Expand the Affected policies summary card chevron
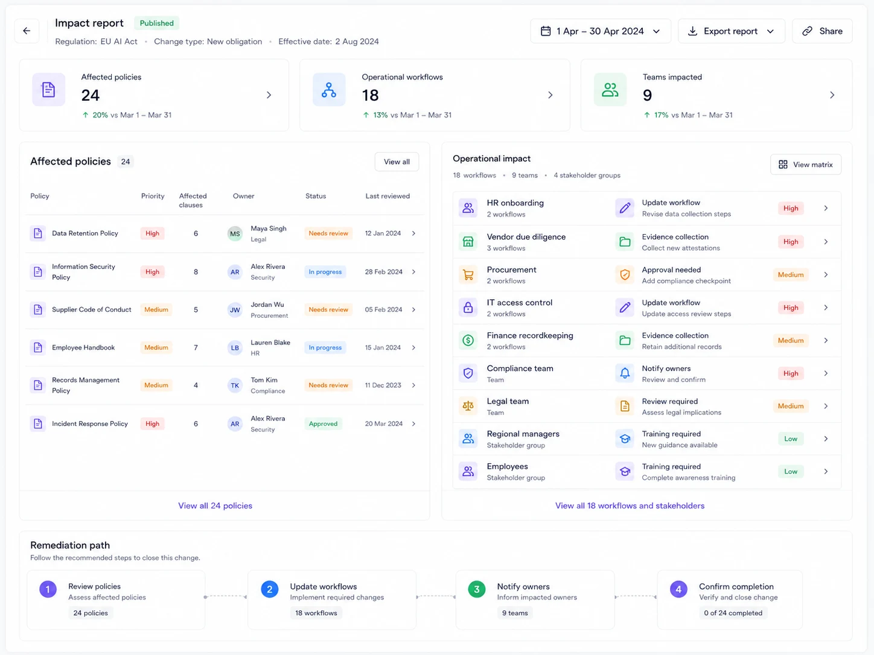Viewport: 874px width, 655px height. (x=269, y=95)
